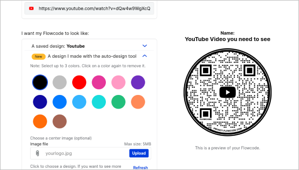
Task: Choose the dark navy blue swatch
Action: 40,102
